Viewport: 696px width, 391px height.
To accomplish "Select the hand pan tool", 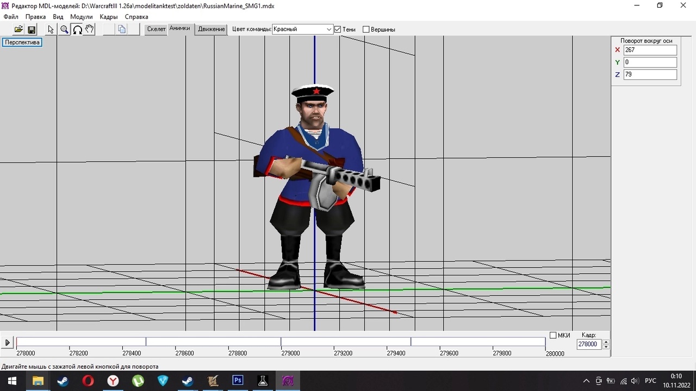I will (90, 29).
